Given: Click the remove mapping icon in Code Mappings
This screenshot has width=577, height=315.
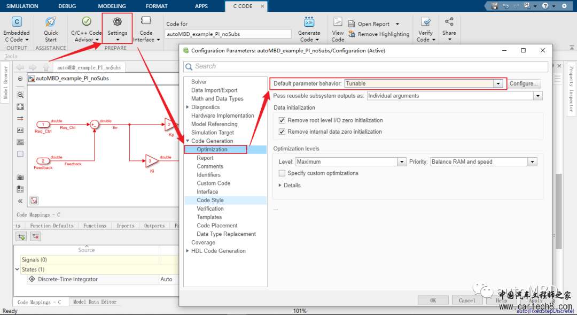Looking at the screenshot, I should pyautogui.click(x=36, y=236).
